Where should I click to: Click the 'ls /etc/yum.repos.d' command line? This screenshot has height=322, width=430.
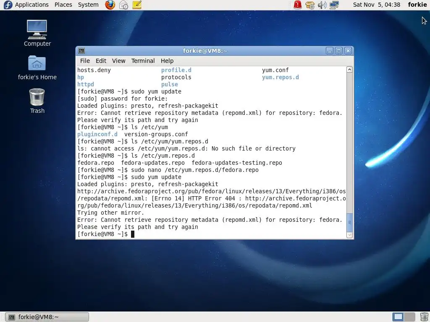click(x=163, y=156)
